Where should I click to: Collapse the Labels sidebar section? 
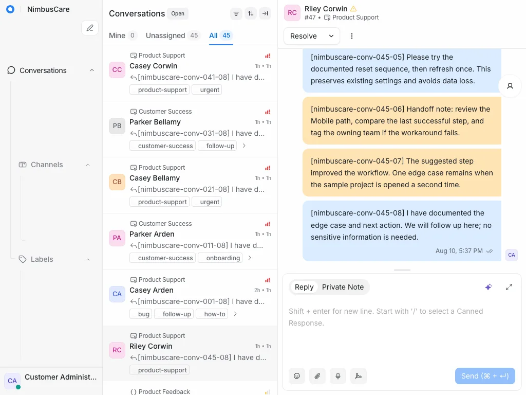point(87,259)
